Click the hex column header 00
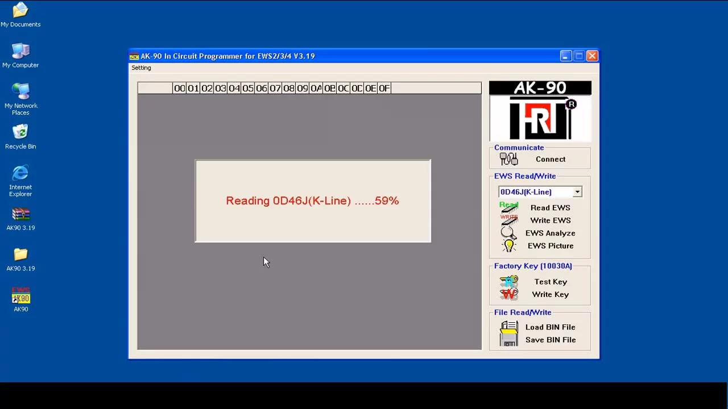The height and width of the screenshot is (409, 728). point(180,88)
